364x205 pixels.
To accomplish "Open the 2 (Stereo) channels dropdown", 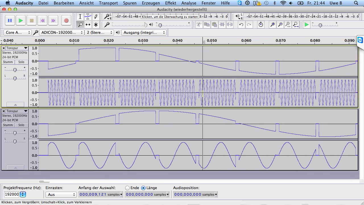I will (99, 33).
